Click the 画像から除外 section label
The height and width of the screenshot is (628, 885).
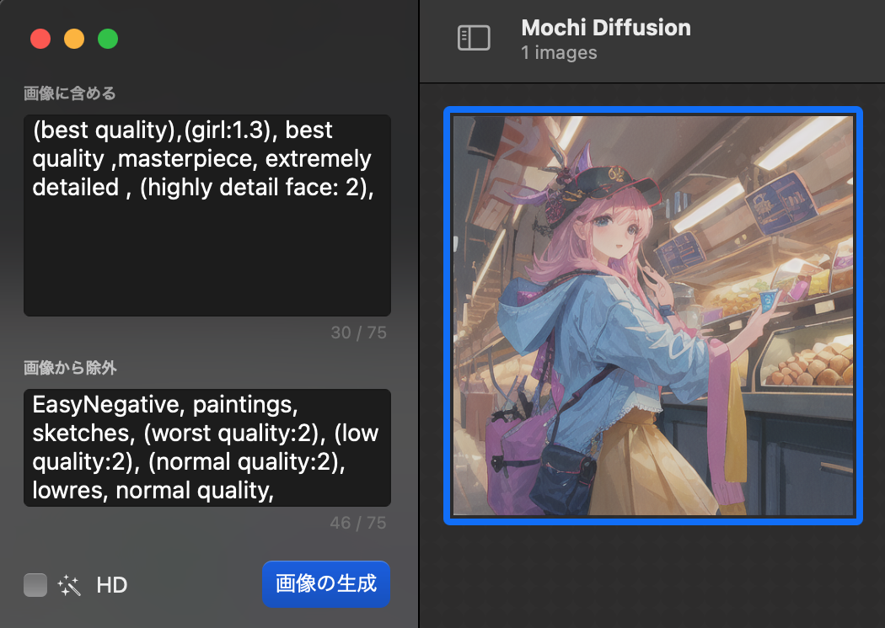tap(70, 368)
